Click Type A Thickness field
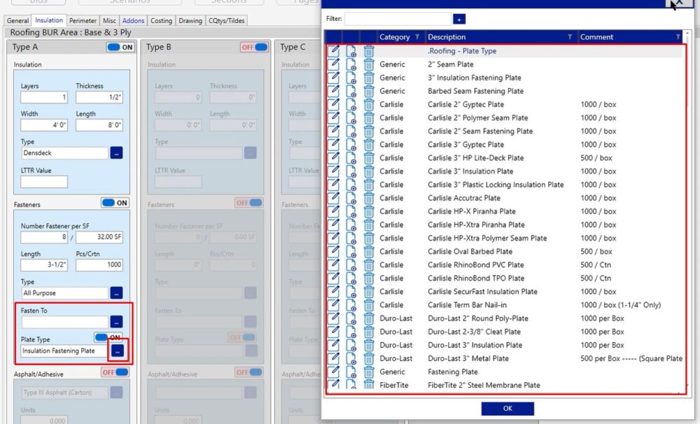This screenshot has width=700, height=424. [x=99, y=97]
